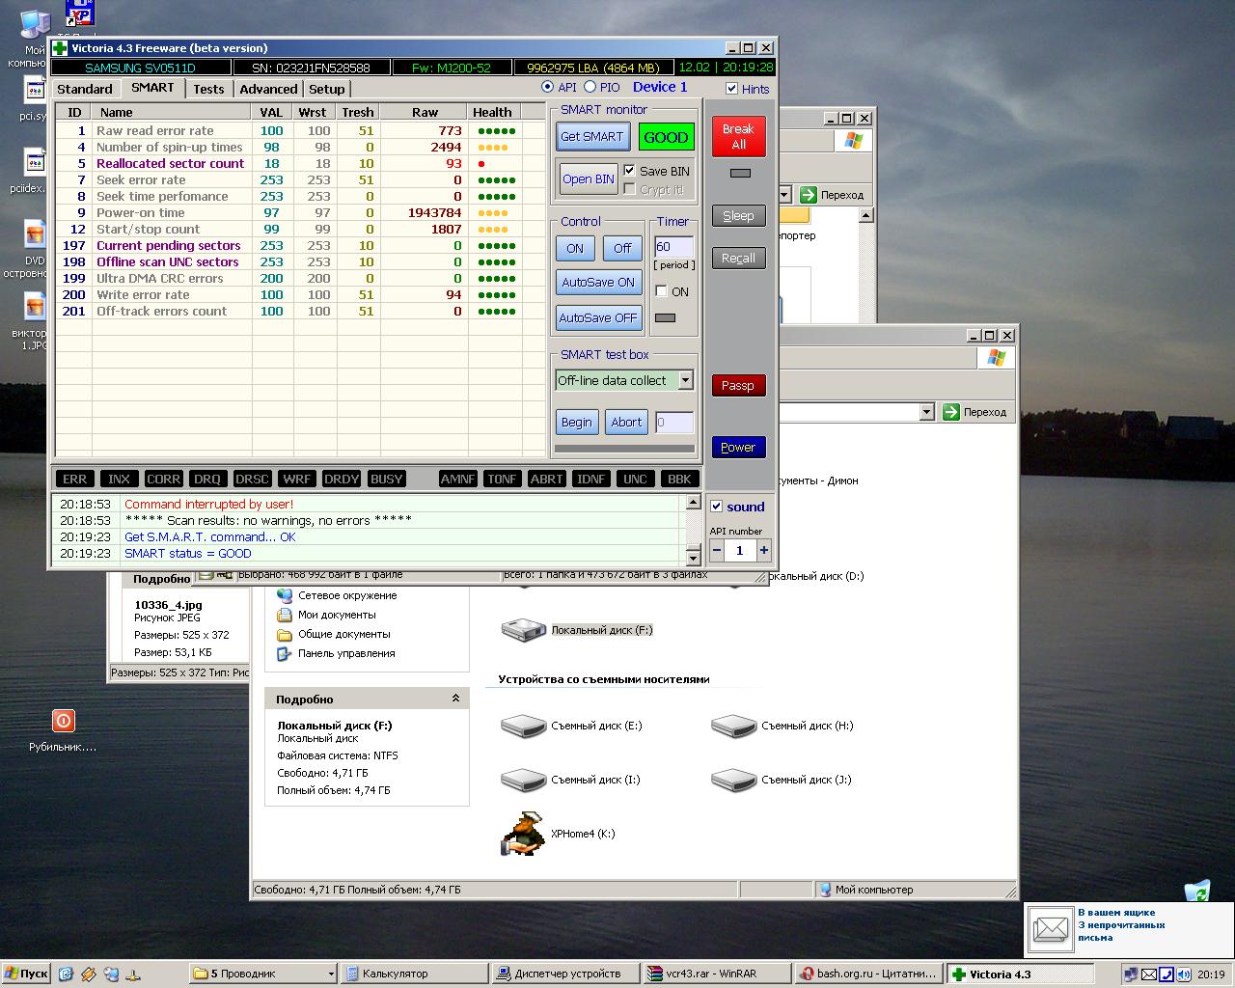The height and width of the screenshot is (988, 1235).
Task: Click the Break All button
Action: (x=738, y=137)
